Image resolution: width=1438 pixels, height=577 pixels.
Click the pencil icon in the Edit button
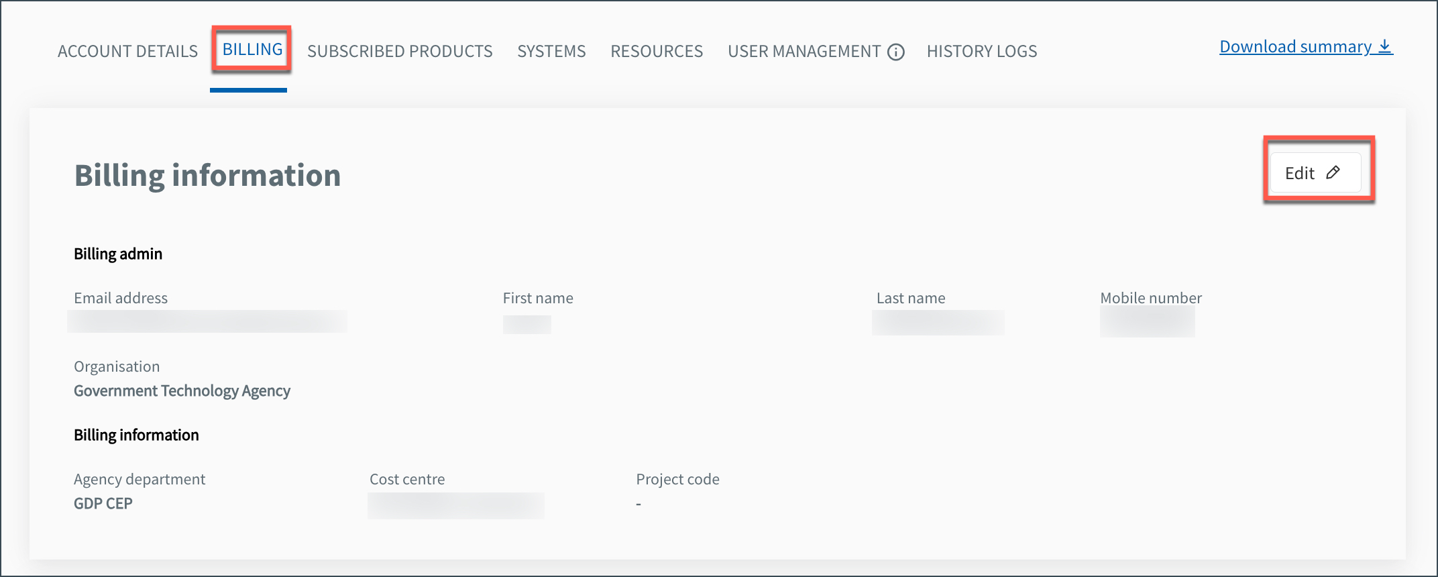[1333, 172]
